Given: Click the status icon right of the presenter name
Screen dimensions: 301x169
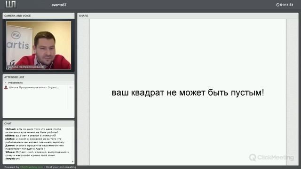Looking at the screenshot, I should click(71, 87).
